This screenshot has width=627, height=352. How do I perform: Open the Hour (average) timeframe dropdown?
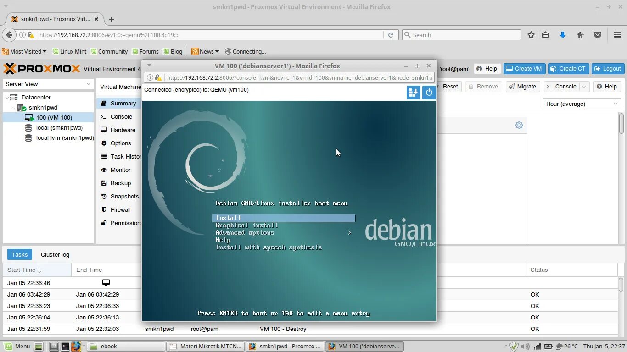pyautogui.click(x=582, y=104)
